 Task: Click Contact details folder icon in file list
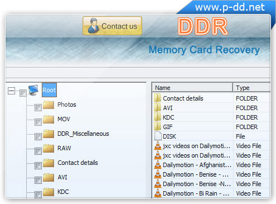157,98
